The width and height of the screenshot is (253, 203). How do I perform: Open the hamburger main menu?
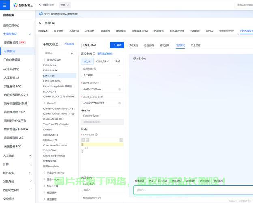[x=5, y=5]
